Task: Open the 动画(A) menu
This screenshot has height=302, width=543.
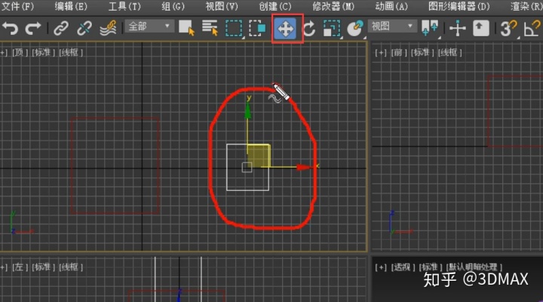Action: [391, 6]
